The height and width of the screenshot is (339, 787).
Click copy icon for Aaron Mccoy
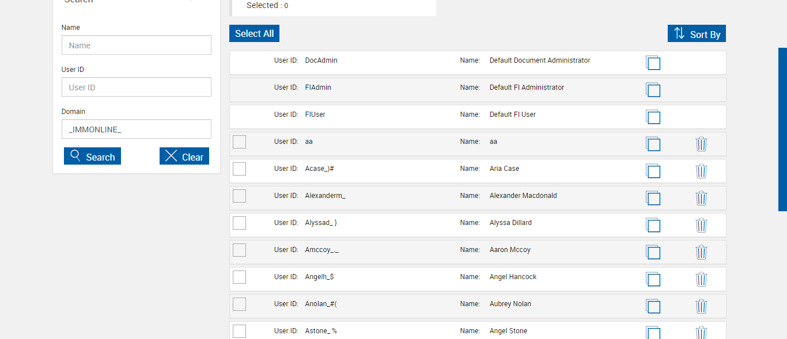pyautogui.click(x=653, y=252)
